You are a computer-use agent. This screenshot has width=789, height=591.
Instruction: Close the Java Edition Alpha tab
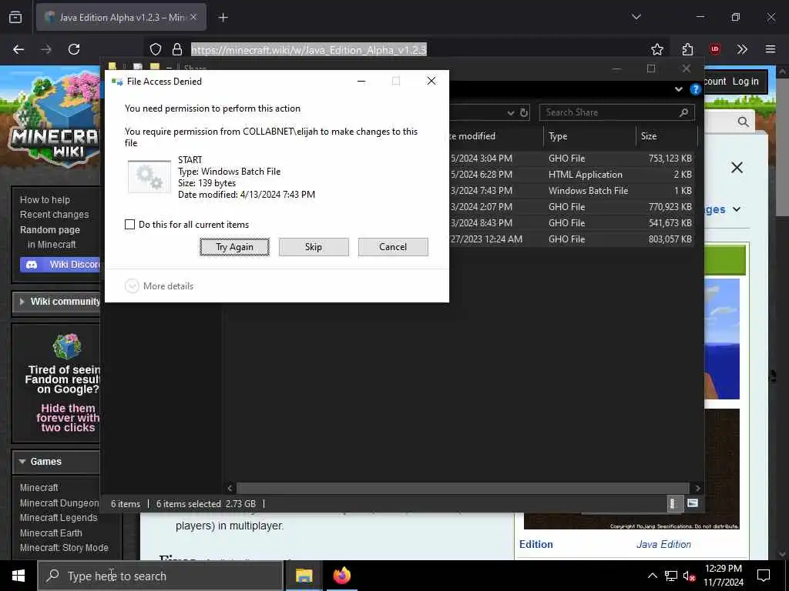click(193, 17)
